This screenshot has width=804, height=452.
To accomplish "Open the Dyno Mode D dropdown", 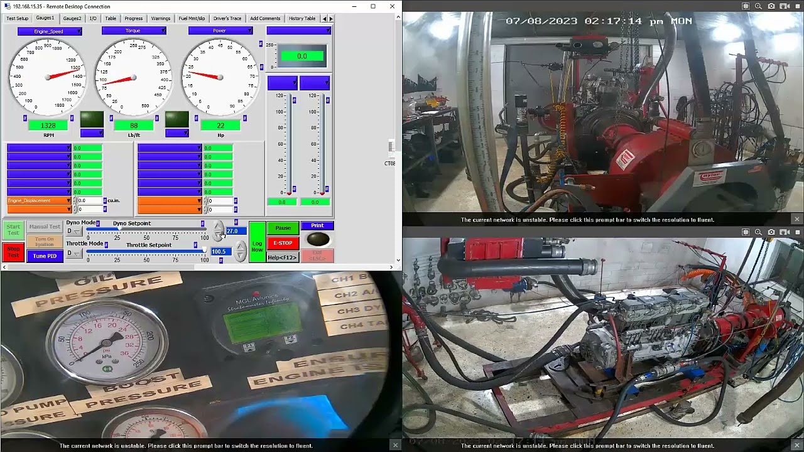I will coord(74,231).
